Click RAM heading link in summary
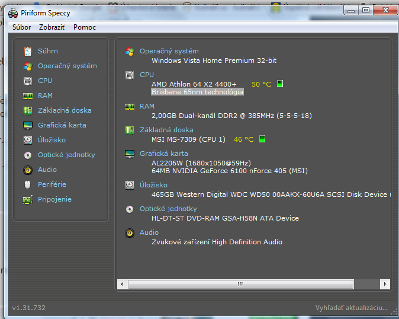This screenshot has height=319, width=399. tap(147, 106)
